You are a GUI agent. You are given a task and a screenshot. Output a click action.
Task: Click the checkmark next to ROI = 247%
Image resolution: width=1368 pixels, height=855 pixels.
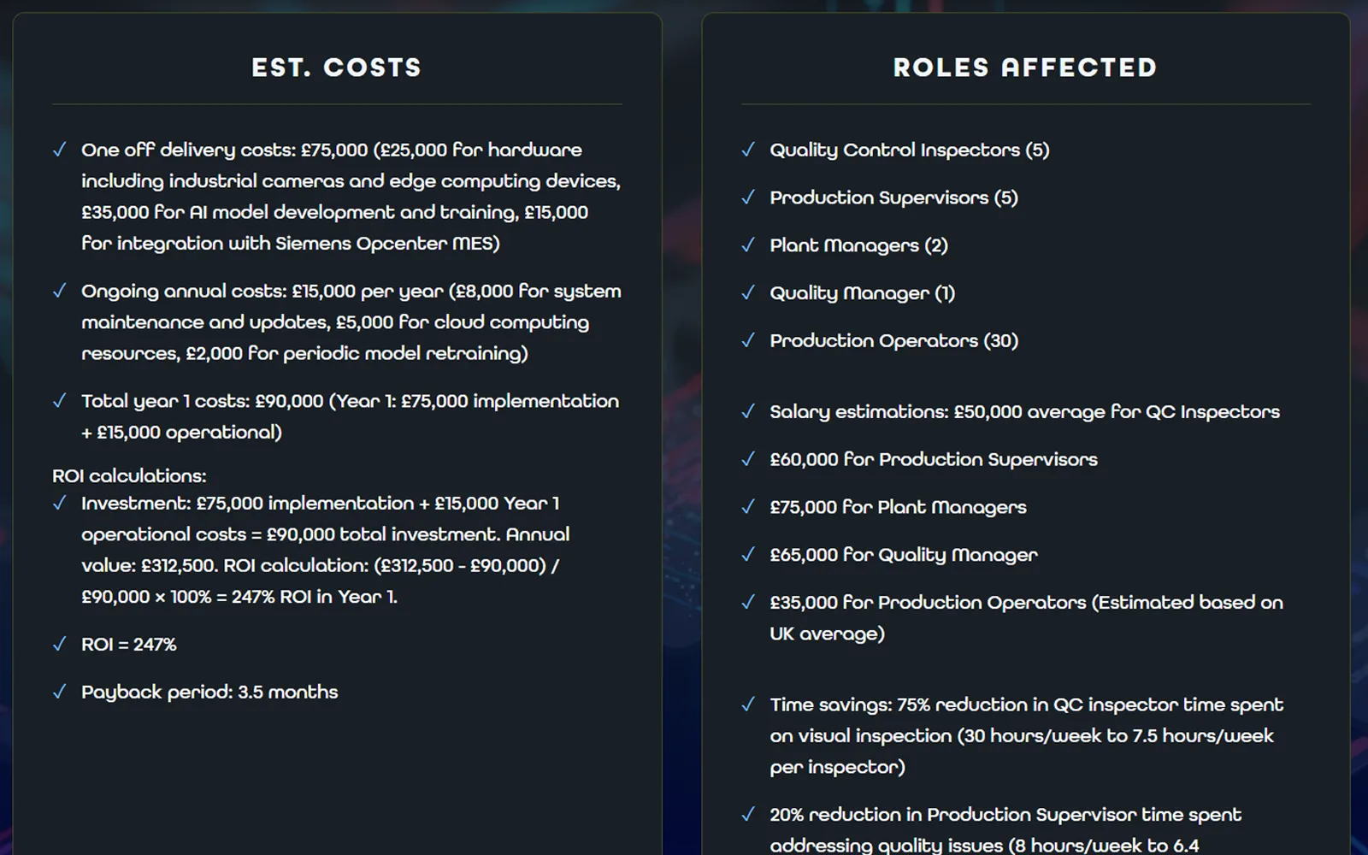click(59, 645)
